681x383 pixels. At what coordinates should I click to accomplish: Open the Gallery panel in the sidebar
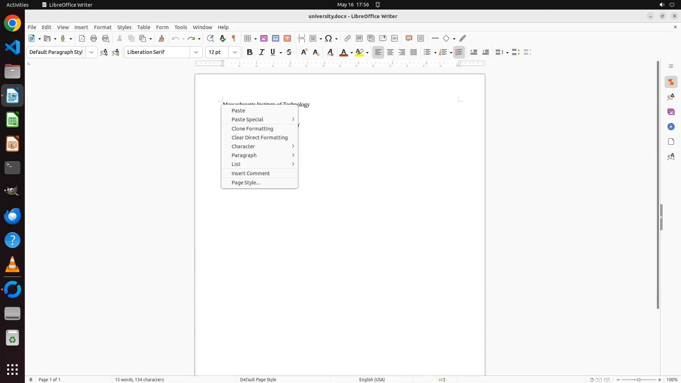[671, 112]
